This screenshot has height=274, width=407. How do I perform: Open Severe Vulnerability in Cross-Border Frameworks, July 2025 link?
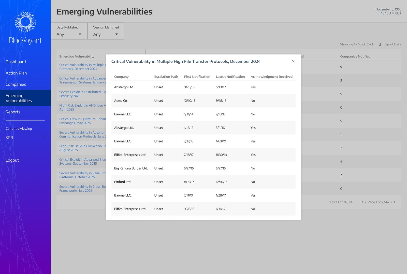(x=82, y=189)
